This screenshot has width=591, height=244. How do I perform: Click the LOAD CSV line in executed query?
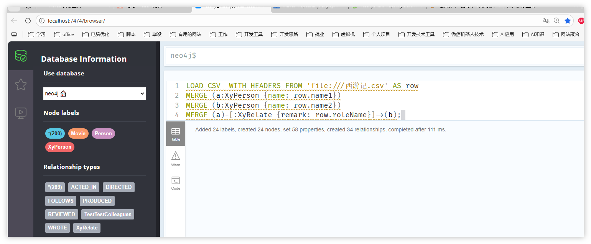(x=302, y=86)
